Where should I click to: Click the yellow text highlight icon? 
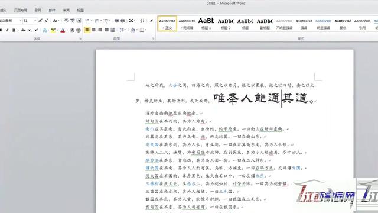(53, 30)
